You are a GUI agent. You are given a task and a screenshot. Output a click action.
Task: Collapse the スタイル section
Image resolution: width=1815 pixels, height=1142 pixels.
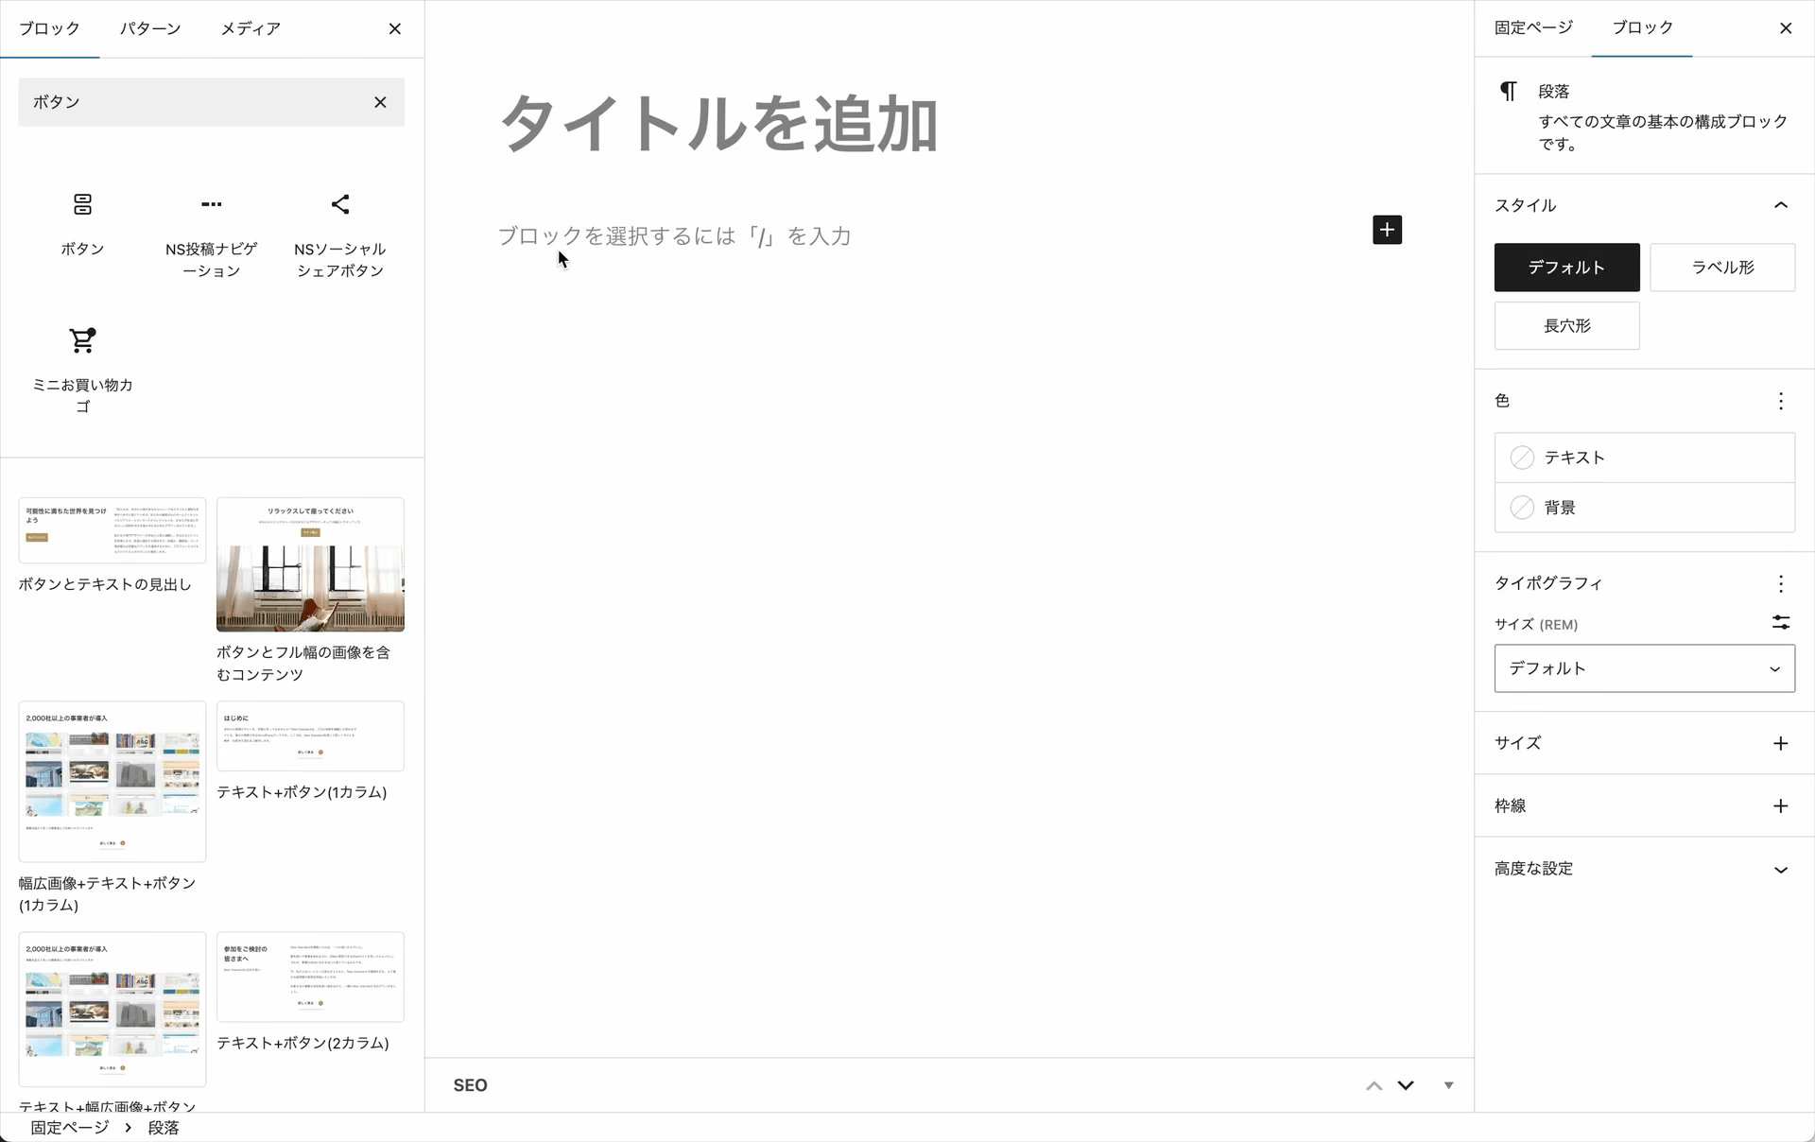tap(1781, 205)
